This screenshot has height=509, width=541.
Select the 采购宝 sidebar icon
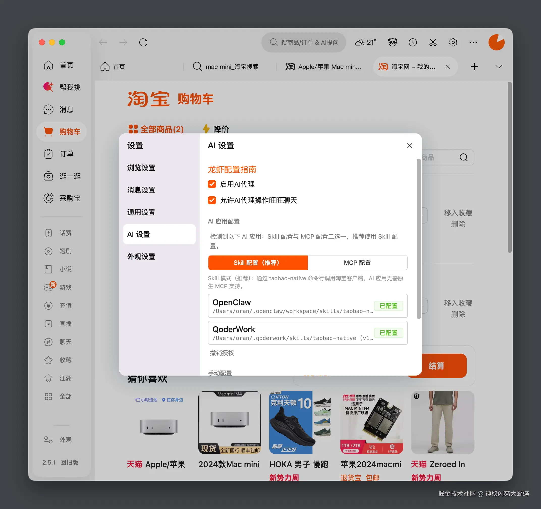point(48,198)
